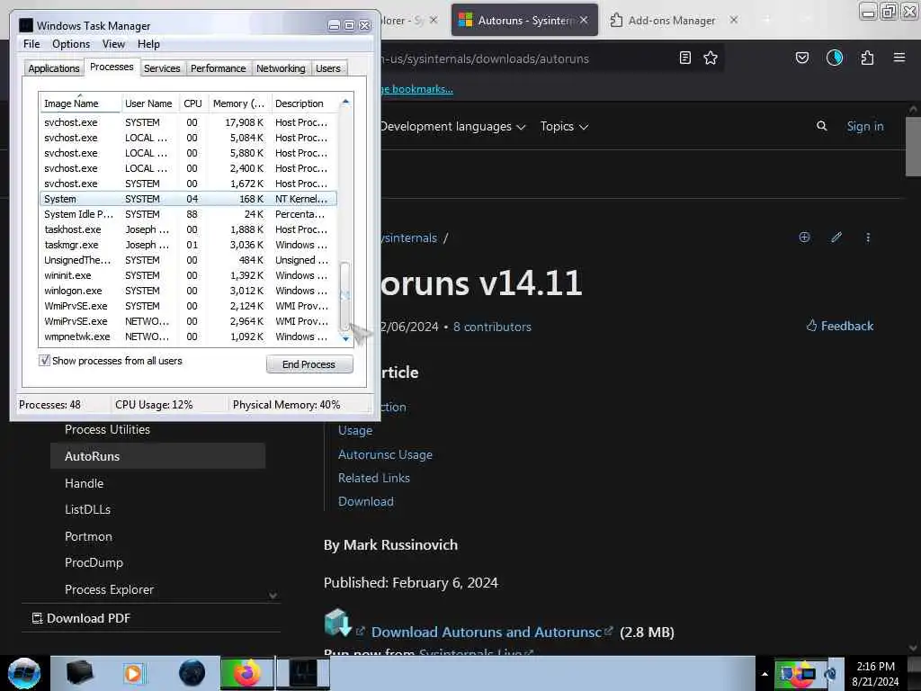921x691 pixels.
Task: Click the circular profile icon in Firefox toolbar
Action: coord(835,58)
